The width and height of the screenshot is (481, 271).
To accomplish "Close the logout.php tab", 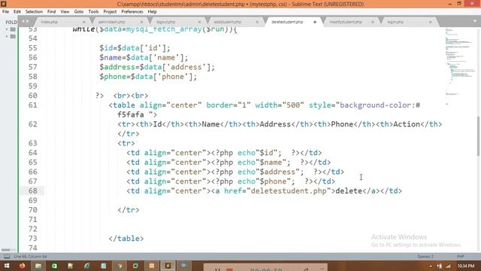I will pos(199,22).
